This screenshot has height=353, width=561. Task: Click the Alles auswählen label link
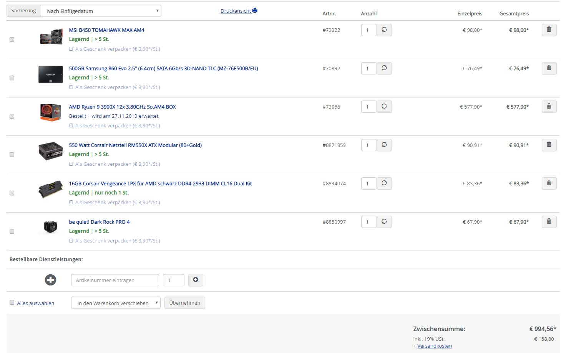point(36,303)
